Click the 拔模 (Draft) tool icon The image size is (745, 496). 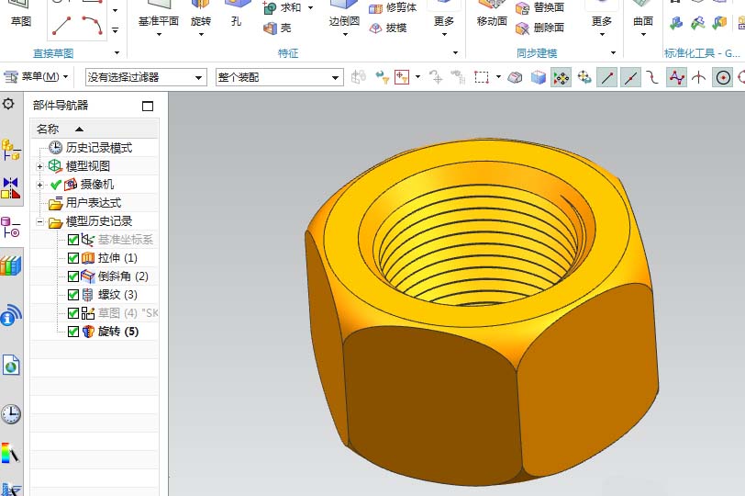(376, 28)
